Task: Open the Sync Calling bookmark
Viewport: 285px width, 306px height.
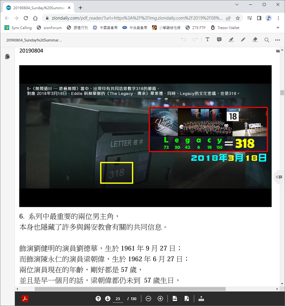Action: 18,28
